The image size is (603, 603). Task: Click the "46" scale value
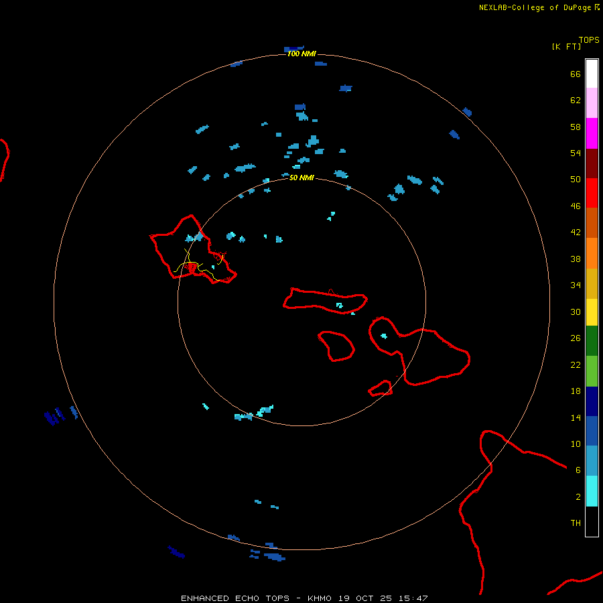[x=576, y=206]
